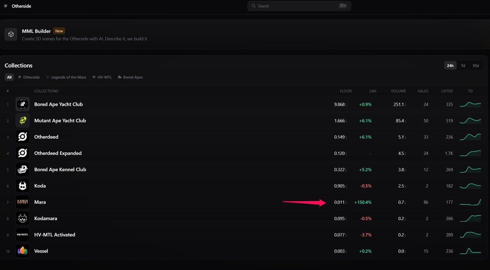Screen dimensions: 490x270
Task: Click the HV-MTL Activated collection logo
Action: tap(22, 235)
